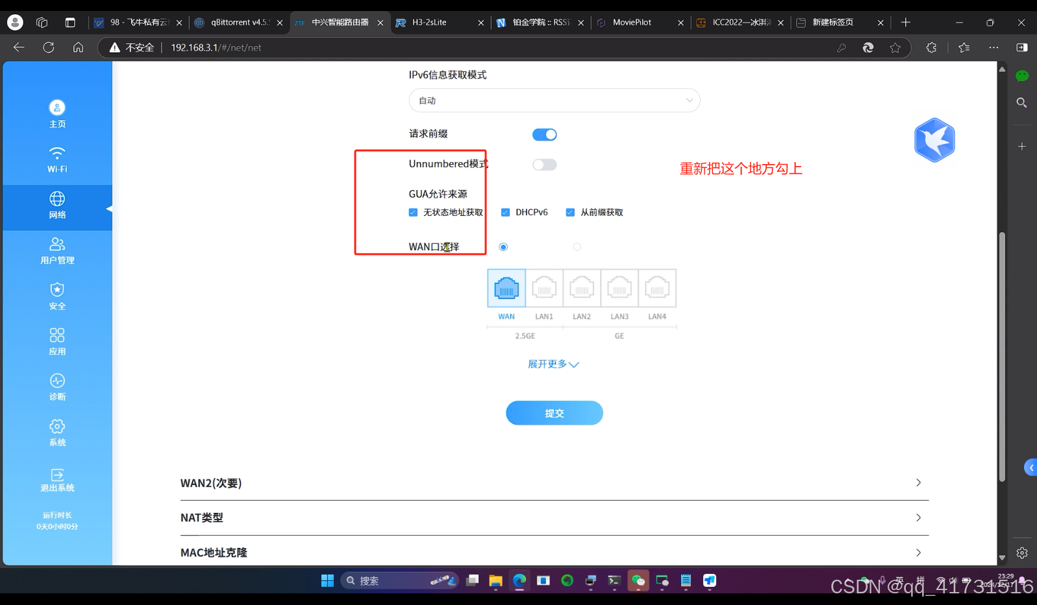This screenshot has height=605, width=1037.
Task: Click the blue bird assistant icon
Action: (934, 140)
